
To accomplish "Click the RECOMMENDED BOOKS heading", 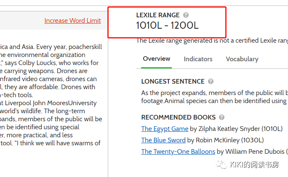I will pos(179,117).
